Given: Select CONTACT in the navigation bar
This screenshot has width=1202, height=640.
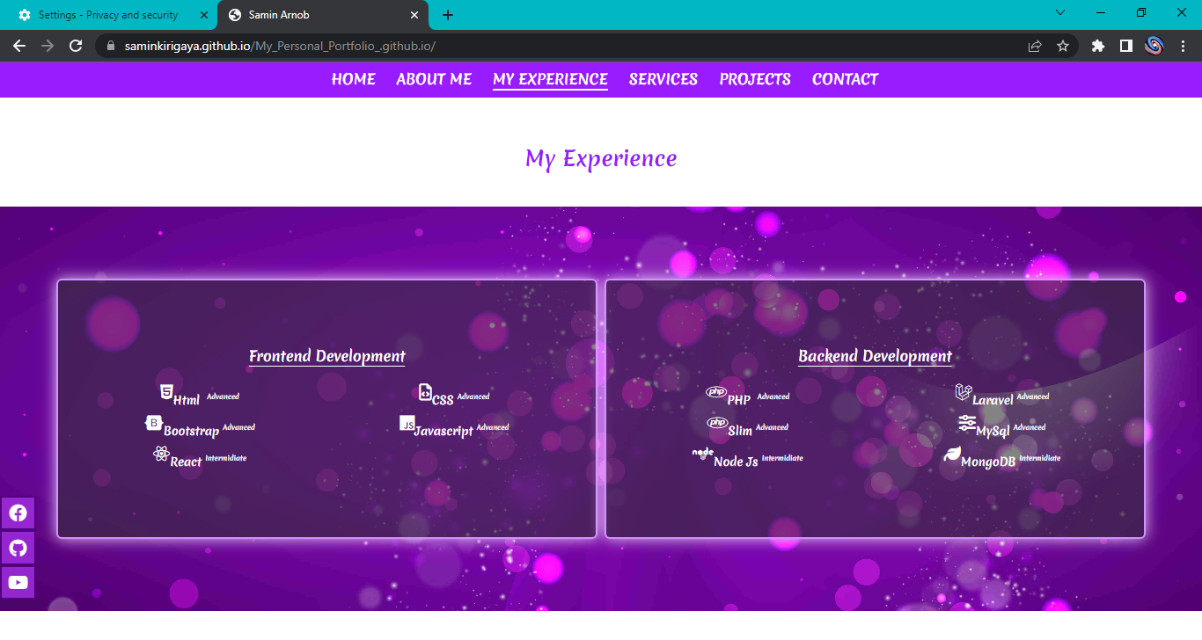Looking at the screenshot, I should coord(845,79).
